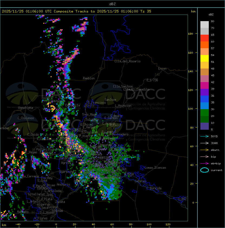Click the 'S_Francisco' map label

tap(97, 103)
